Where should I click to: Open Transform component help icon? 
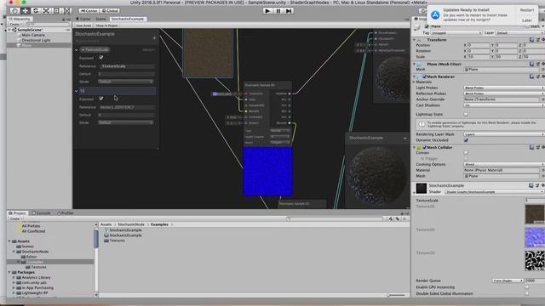(x=531, y=40)
